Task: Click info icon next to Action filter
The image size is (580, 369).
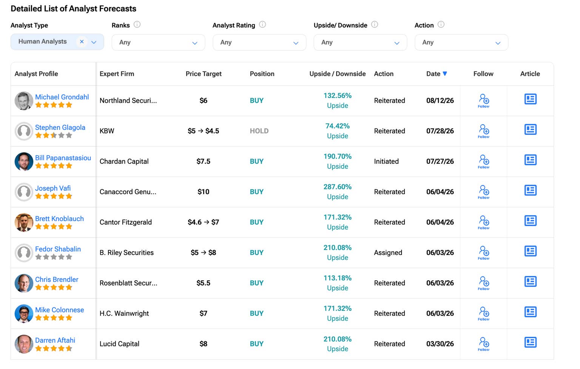Action: tap(441, 25)
